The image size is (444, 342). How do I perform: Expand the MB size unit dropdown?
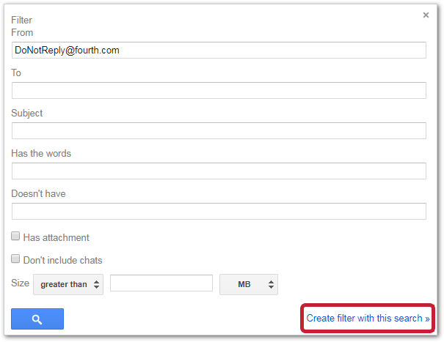[x=248, y=284]
